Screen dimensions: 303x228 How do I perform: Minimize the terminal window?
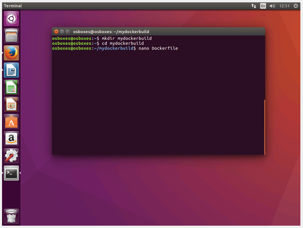tap(62, 31)
